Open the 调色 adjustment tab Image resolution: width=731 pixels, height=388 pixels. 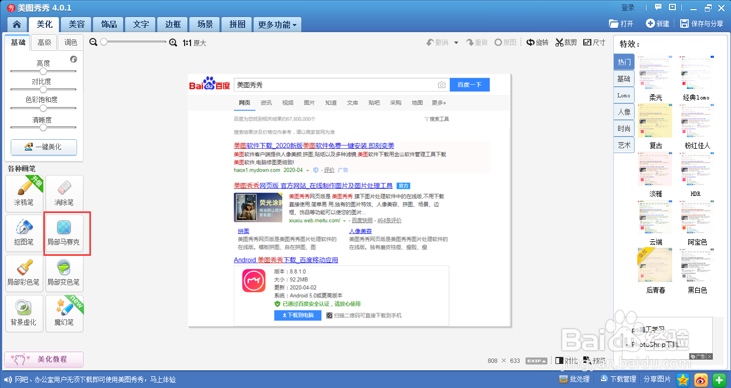point(70,43)
